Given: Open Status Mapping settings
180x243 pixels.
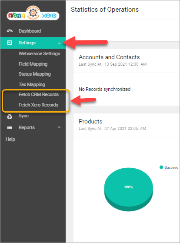Looking at the screenshot, I should coord(35,74).
